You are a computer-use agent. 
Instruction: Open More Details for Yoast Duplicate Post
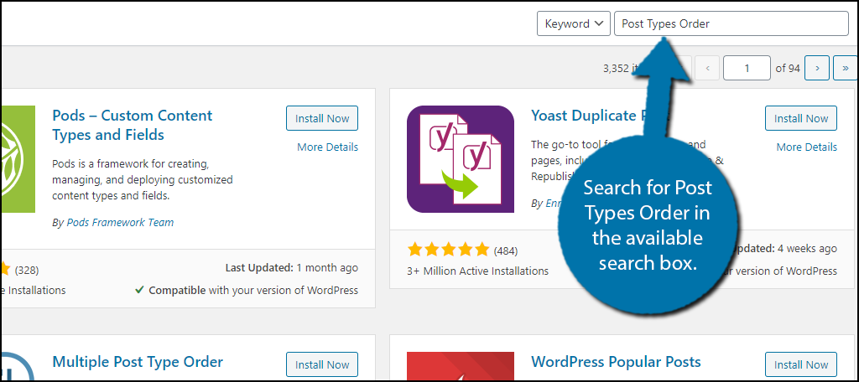coord(806,147)
